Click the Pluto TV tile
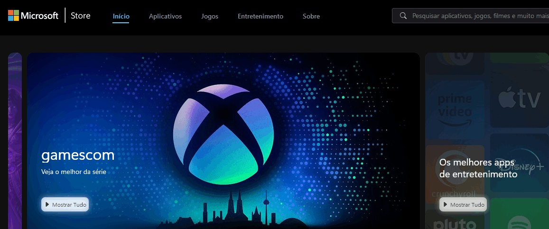This screenshot has width=549, height=229. tap(455, 220)
